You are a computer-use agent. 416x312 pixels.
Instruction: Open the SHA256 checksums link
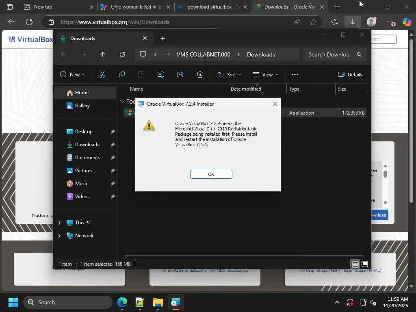coord(184,270)
